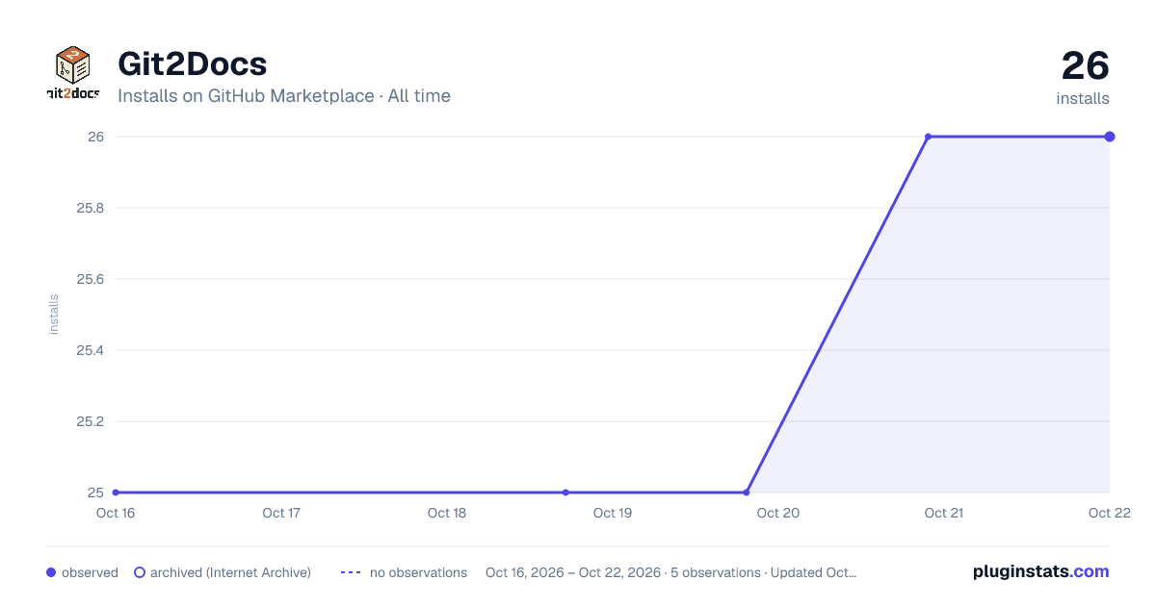
Task: Open the pluginstats.com link
Action: coord(1040,571)
